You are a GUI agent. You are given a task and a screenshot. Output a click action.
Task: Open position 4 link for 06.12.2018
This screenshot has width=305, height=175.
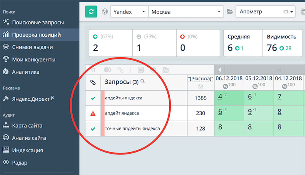pyautogui.click(x=220, y=96)
